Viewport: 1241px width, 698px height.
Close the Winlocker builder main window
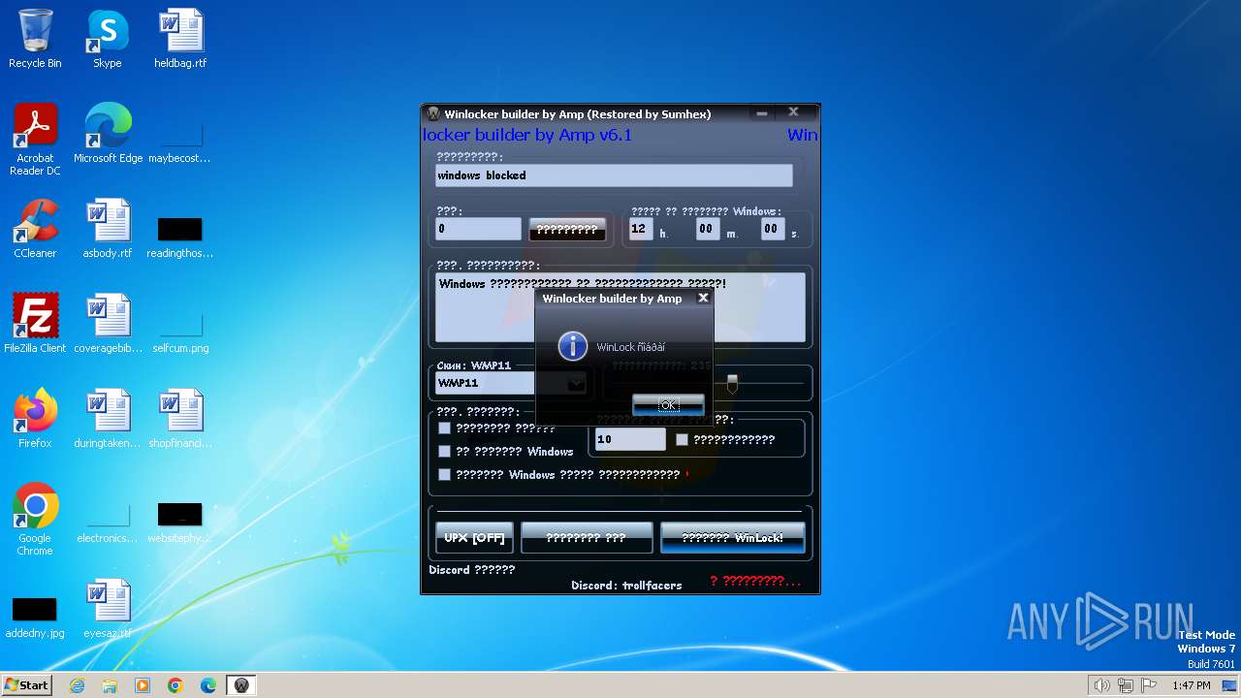pyautogui.click(x=793, y=112)
